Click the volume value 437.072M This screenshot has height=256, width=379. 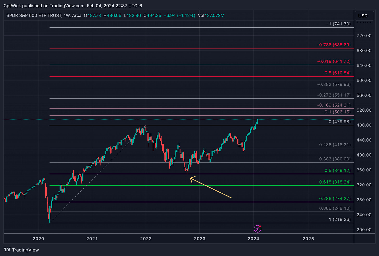(214, 16)
